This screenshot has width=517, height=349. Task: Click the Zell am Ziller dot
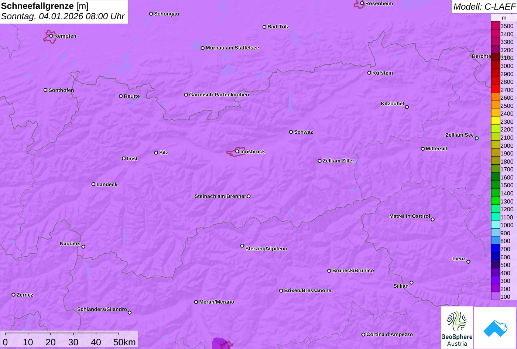coord(320,161)
